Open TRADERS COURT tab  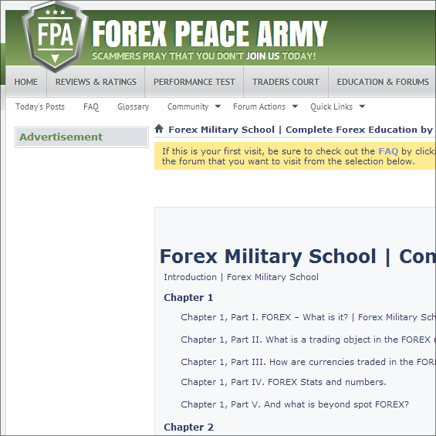point(286,82)
